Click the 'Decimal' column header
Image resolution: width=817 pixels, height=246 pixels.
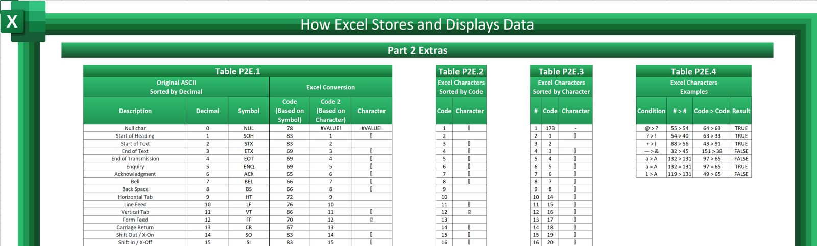tap(208, 111)
